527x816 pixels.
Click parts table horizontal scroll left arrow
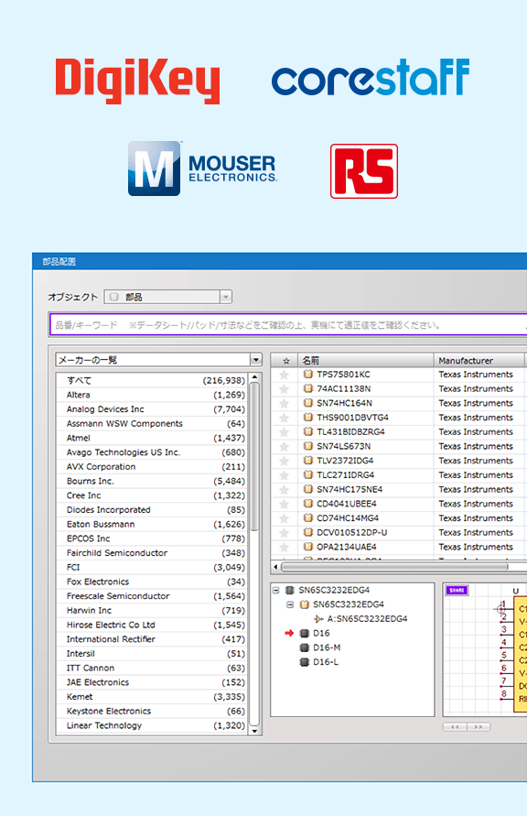click(x=275, y=567)
